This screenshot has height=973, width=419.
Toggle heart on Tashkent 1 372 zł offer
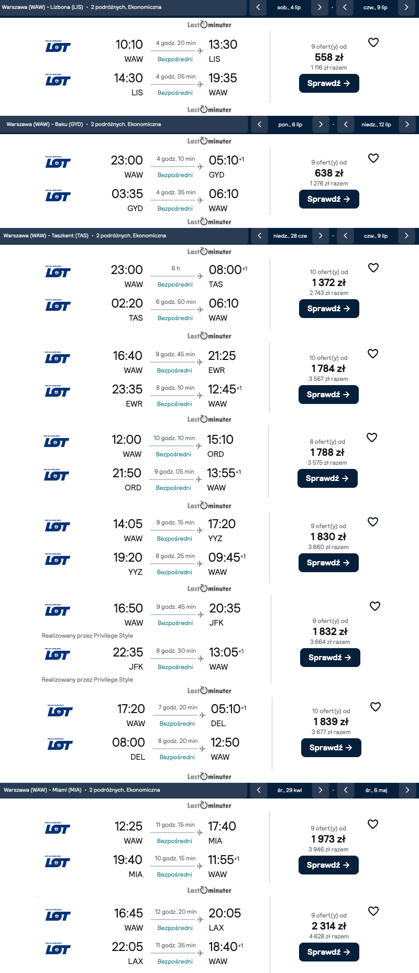373,268
